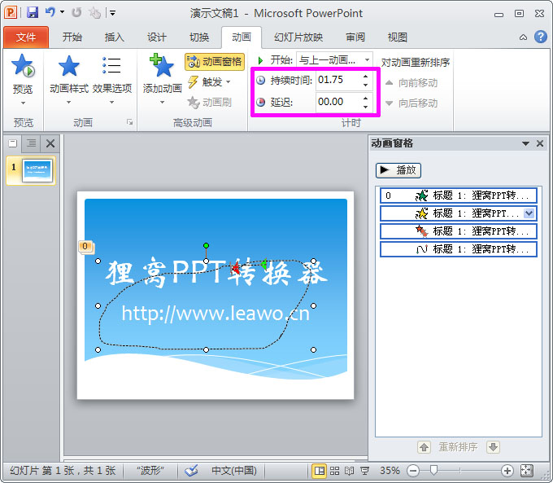Switch to the 切换 ribbon tab
The width and height of the screenshot is (553, 483).
click(199, 37)
